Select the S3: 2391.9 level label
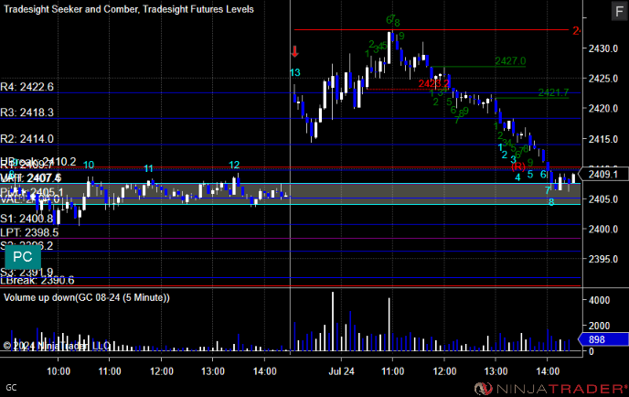 click(x=27, y=273)
